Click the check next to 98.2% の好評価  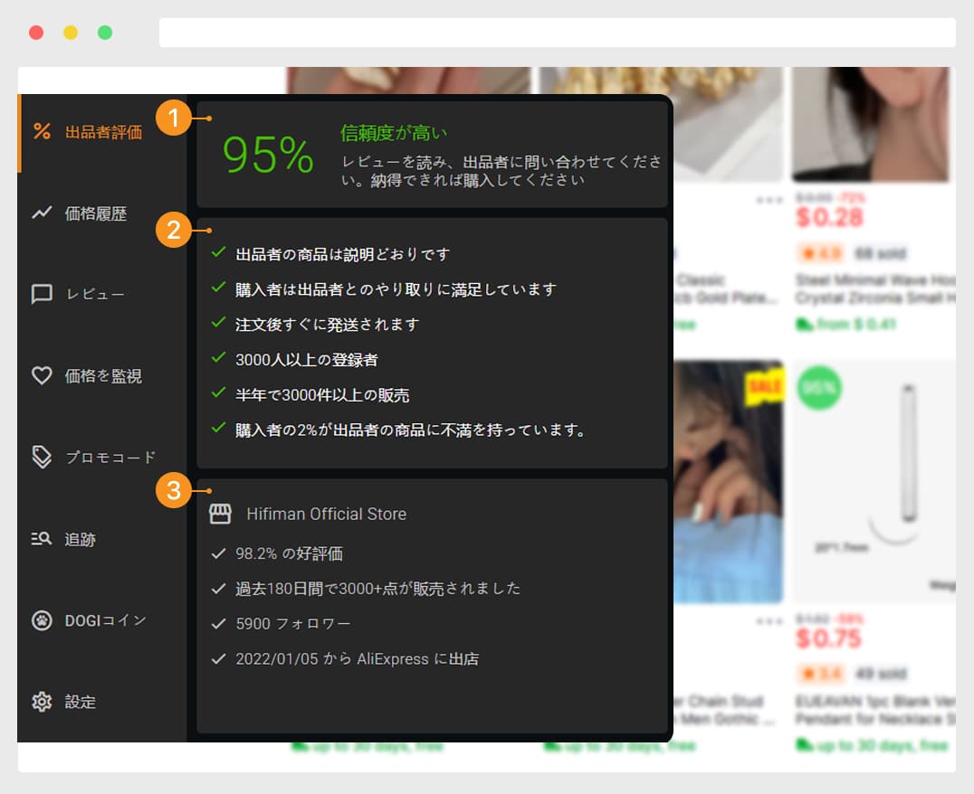(217, 553)
